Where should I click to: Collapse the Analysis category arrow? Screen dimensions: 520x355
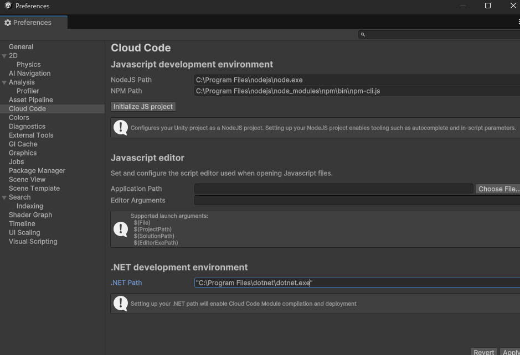[4, 82]
